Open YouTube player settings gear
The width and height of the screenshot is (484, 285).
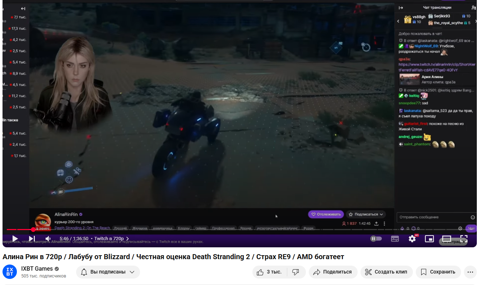[412, 238]
